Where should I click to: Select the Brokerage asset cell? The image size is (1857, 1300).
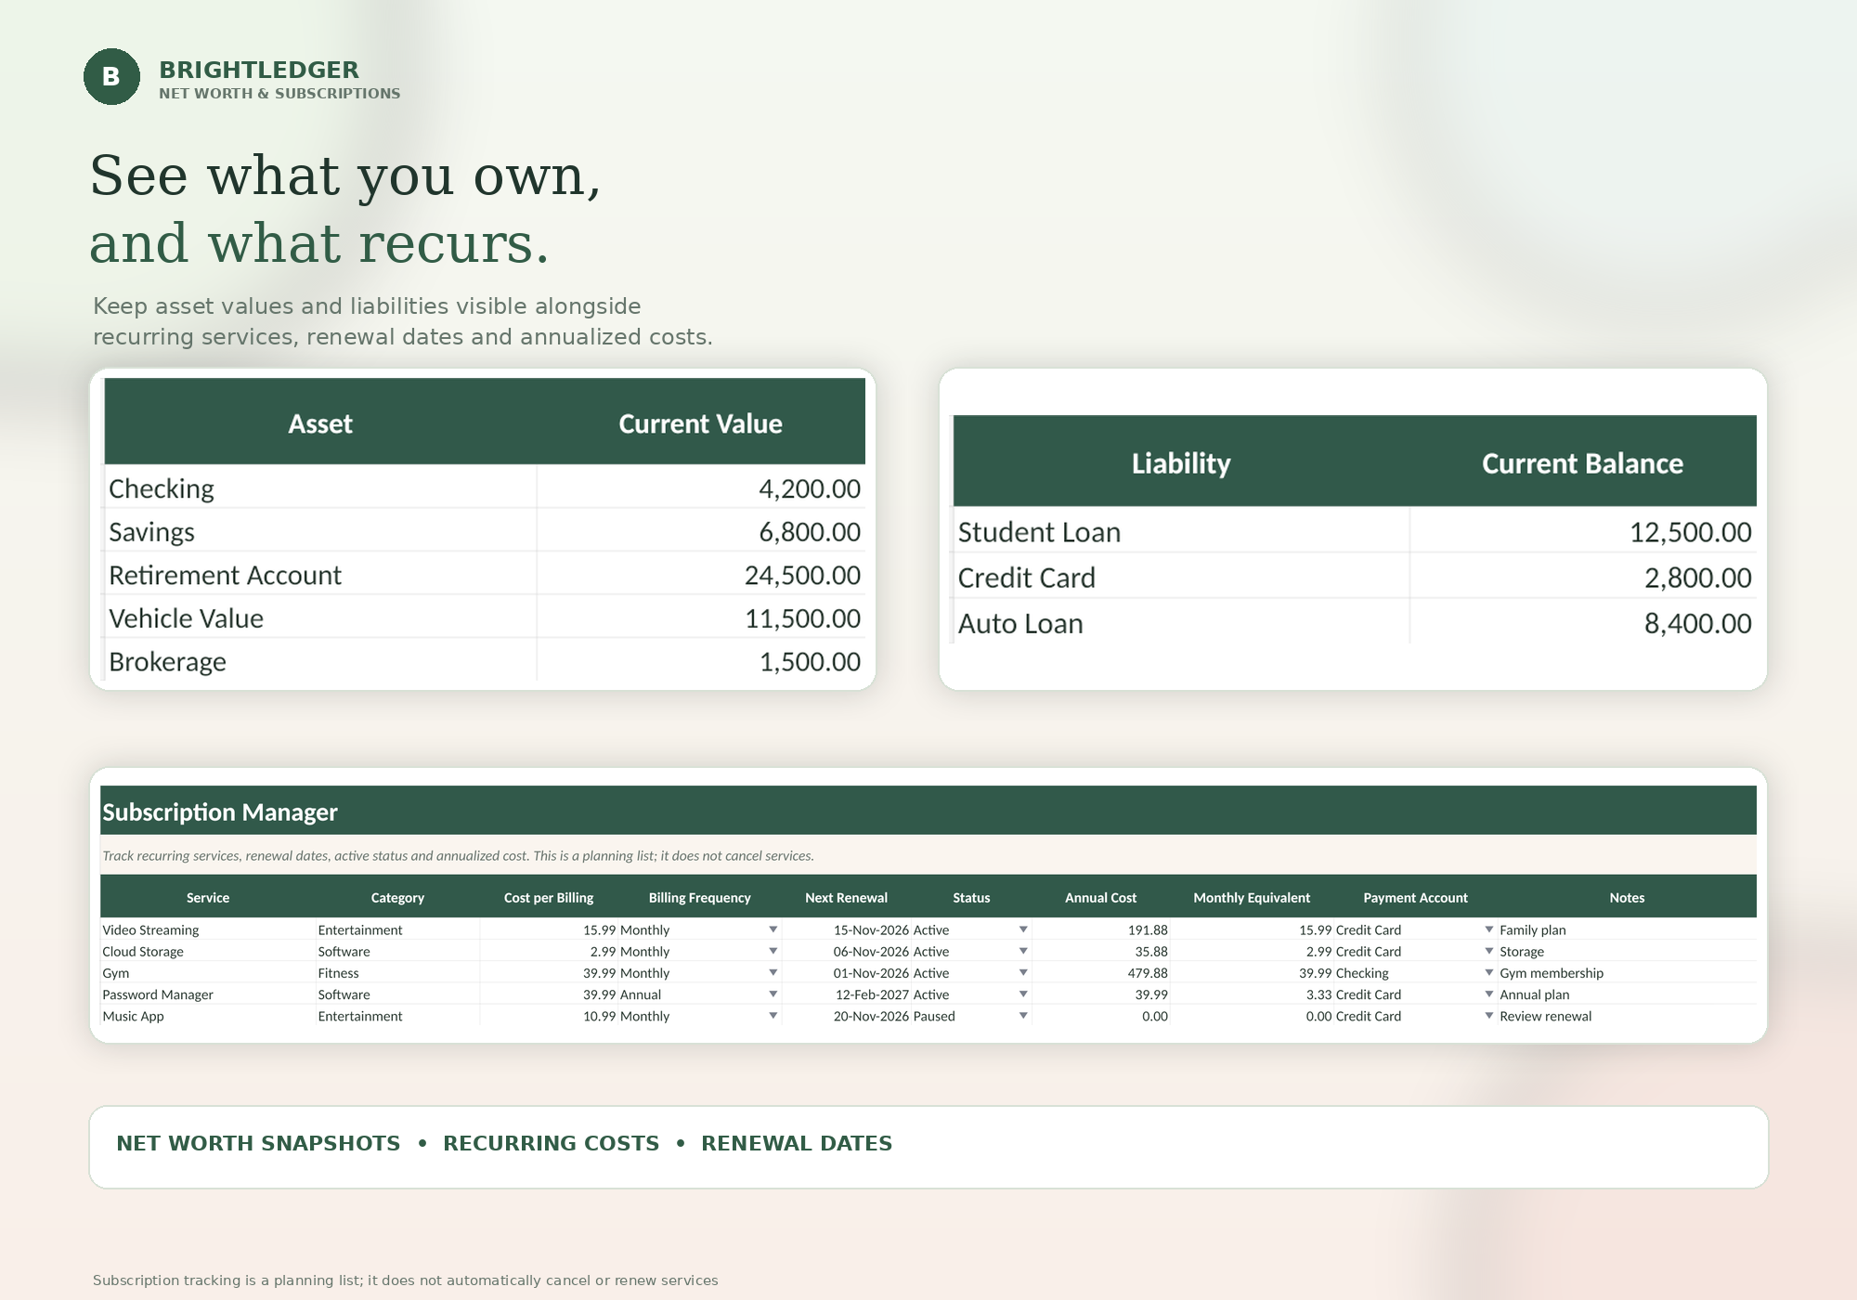point(320,661)
